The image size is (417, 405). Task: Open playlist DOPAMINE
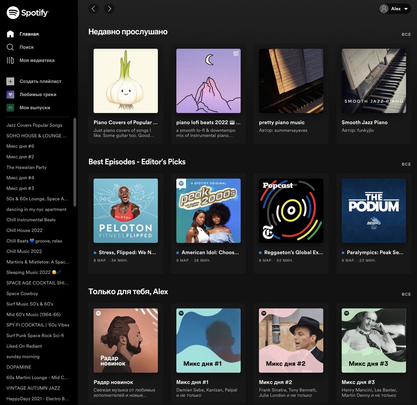pos(19,367)
